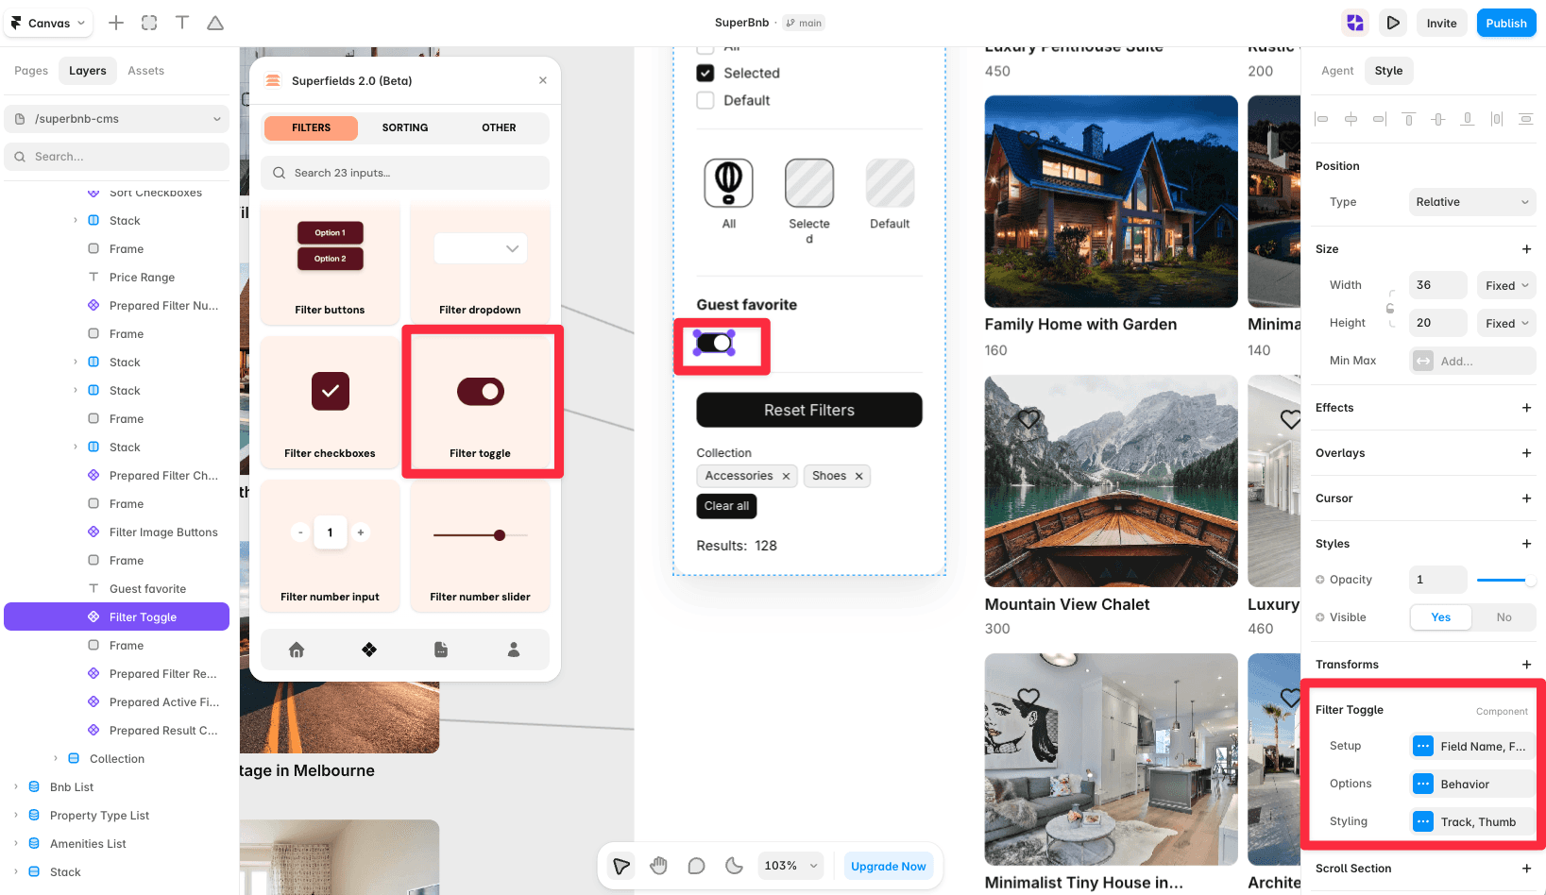
Task: Add a style with the Styles plus icon
Action: [1526, 544]
